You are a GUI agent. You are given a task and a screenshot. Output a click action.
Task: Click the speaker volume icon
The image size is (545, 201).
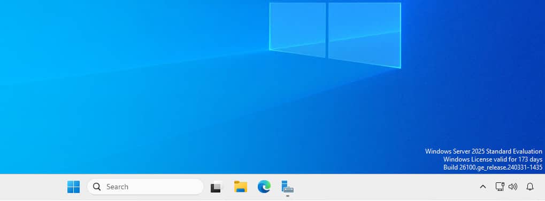coord(513,187)
